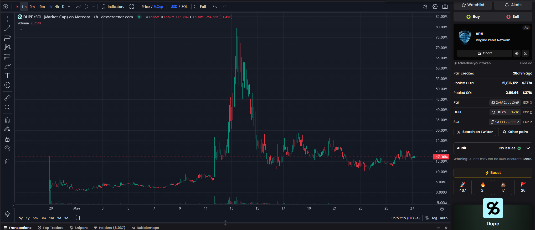Expand the chart style dropdown arrow

coord(94,7)
